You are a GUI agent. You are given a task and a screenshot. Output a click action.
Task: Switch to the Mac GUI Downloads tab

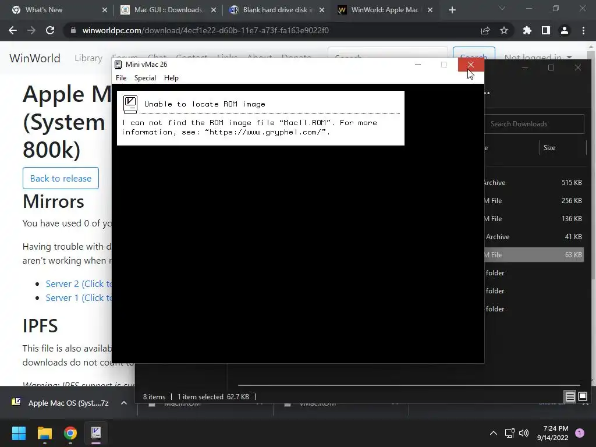coord(168,10)
